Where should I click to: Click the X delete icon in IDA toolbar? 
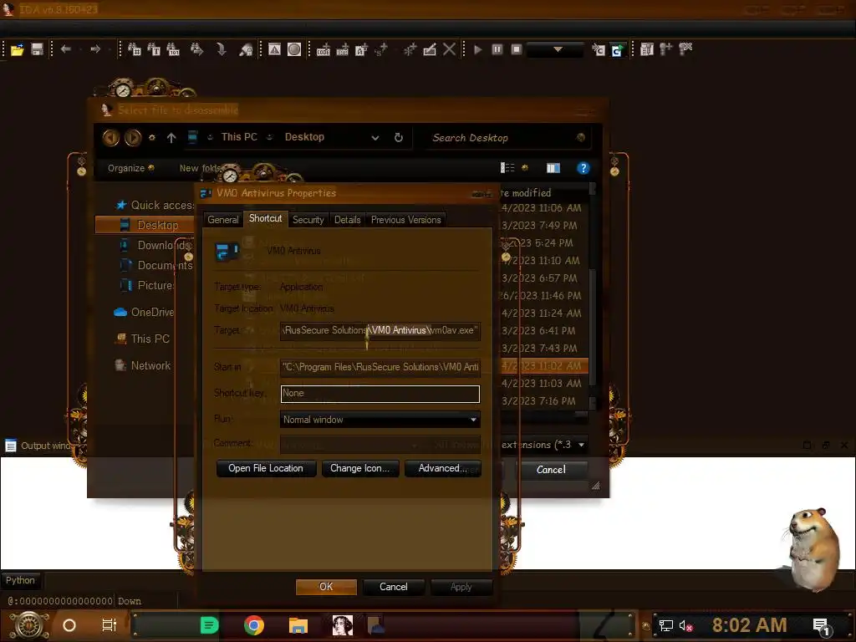click(449, 49)
